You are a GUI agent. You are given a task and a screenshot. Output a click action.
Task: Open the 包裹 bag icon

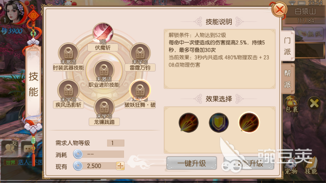[291, 104]
